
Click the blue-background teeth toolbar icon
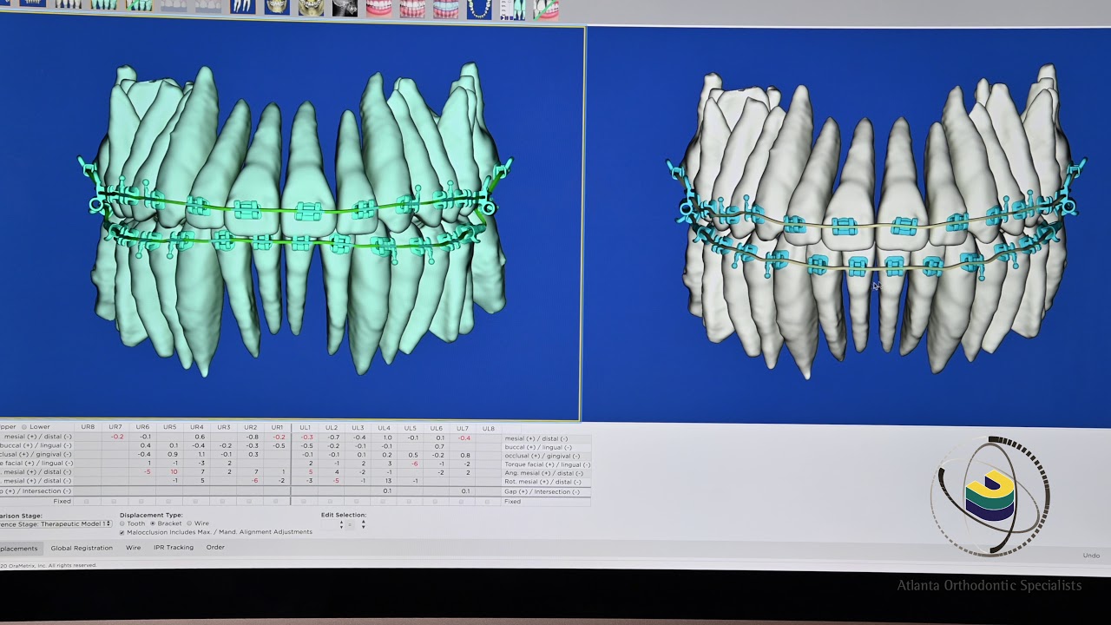pyautogui.click(x=32, y=4)
